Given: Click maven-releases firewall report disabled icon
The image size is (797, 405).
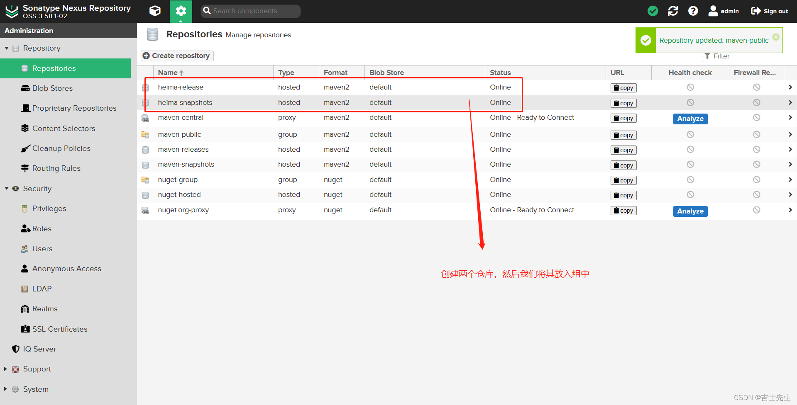Looking at the screenshot, I should pos(757,149).
